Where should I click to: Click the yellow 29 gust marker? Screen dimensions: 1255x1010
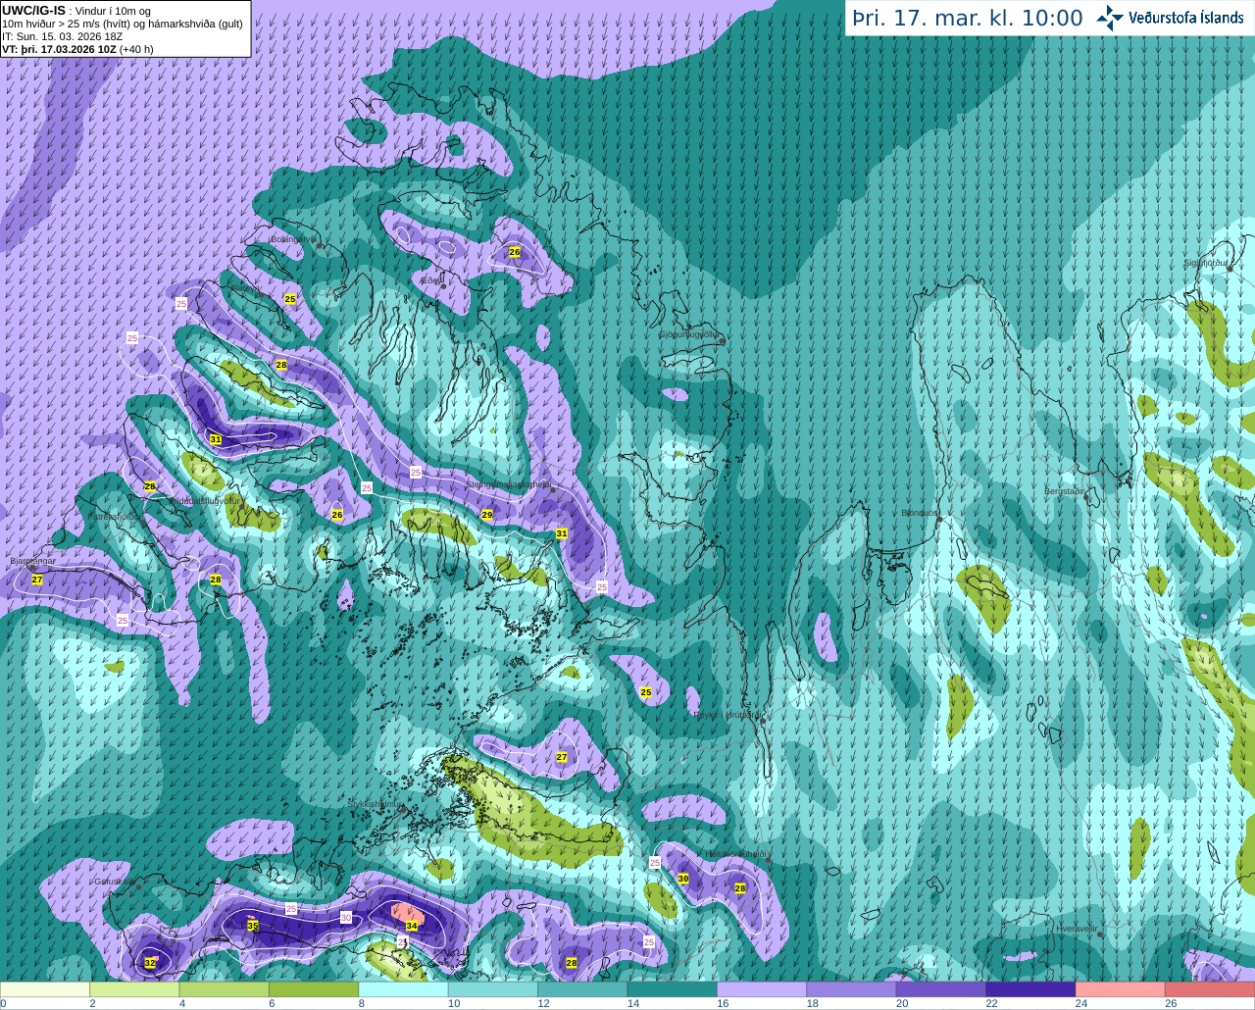(x=487, y=515)
